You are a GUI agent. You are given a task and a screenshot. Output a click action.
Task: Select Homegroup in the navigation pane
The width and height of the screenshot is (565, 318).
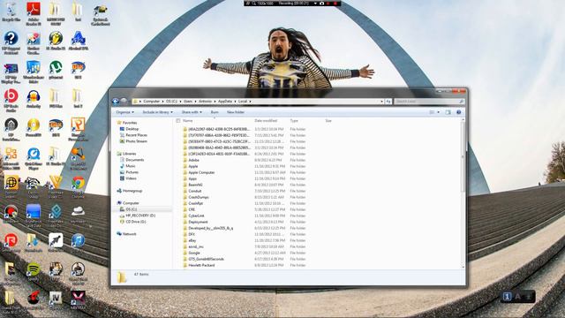pyautogui.click(x=132, y=191)
